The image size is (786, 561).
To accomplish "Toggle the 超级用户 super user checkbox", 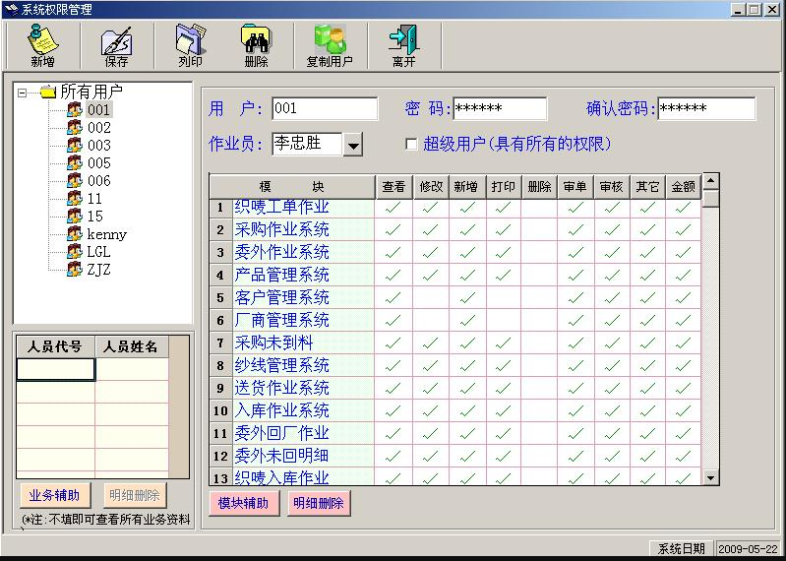I will click(x=411, y=145).
